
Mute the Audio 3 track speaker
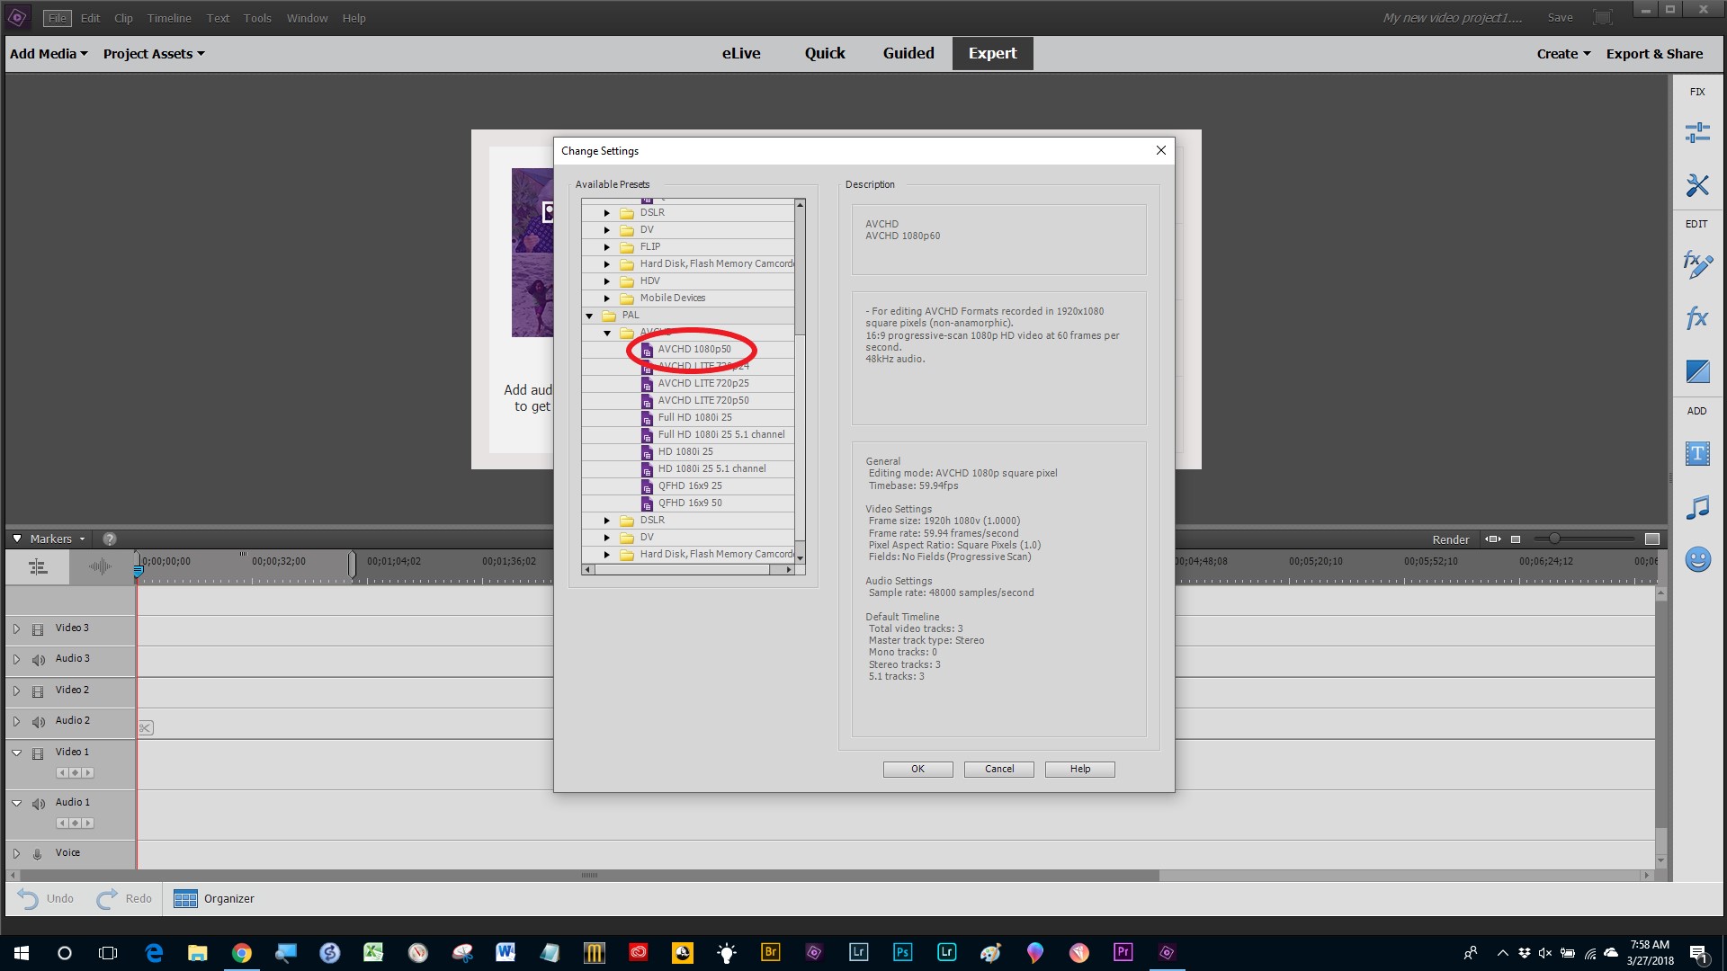(x=38, y=660)
